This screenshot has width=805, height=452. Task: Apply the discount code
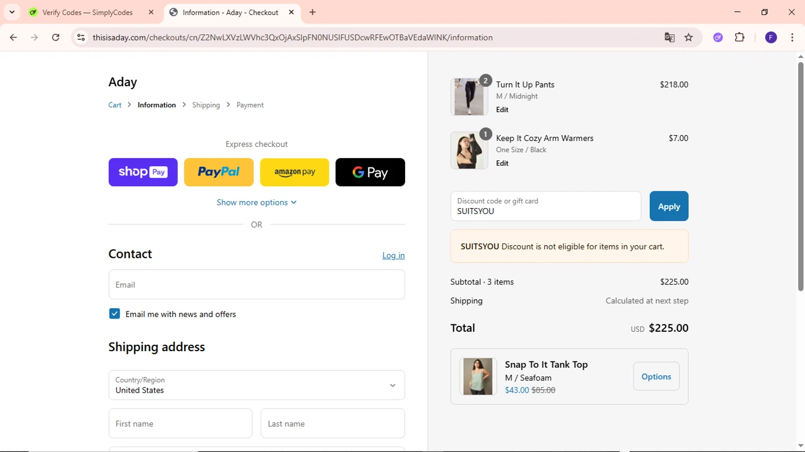(669, 206)
